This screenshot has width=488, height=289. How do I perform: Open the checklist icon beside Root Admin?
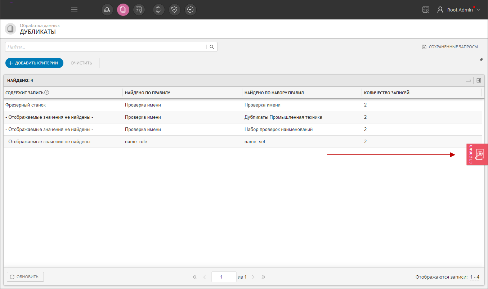[x=426, y=10]
